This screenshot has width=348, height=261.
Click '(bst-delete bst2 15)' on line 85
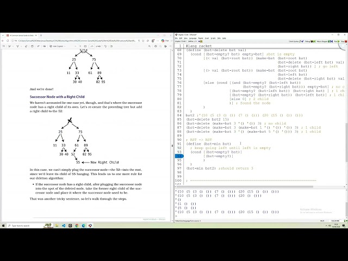(x=207, y=120)
